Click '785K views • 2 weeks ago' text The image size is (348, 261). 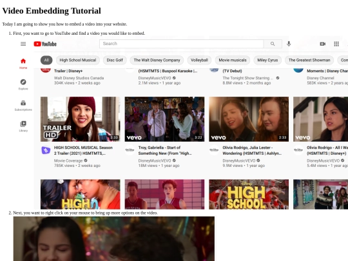click(x=77, y=166)
